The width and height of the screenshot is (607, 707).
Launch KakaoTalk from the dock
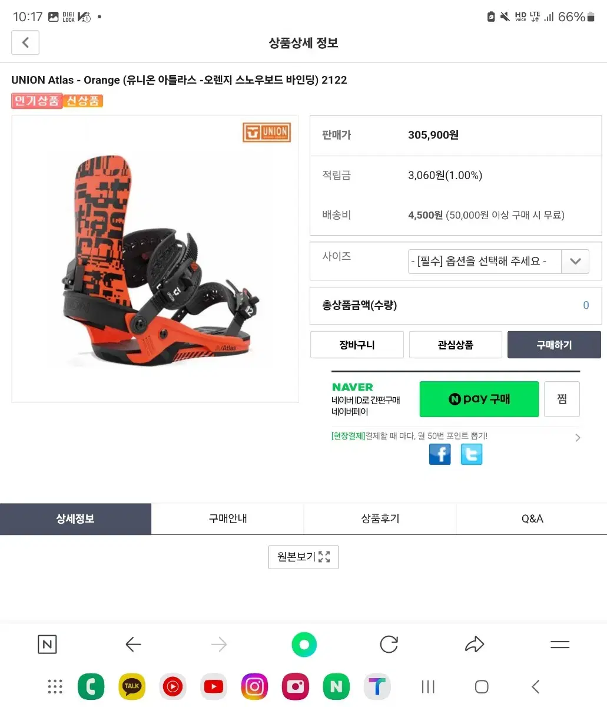[x=132, y=686]
